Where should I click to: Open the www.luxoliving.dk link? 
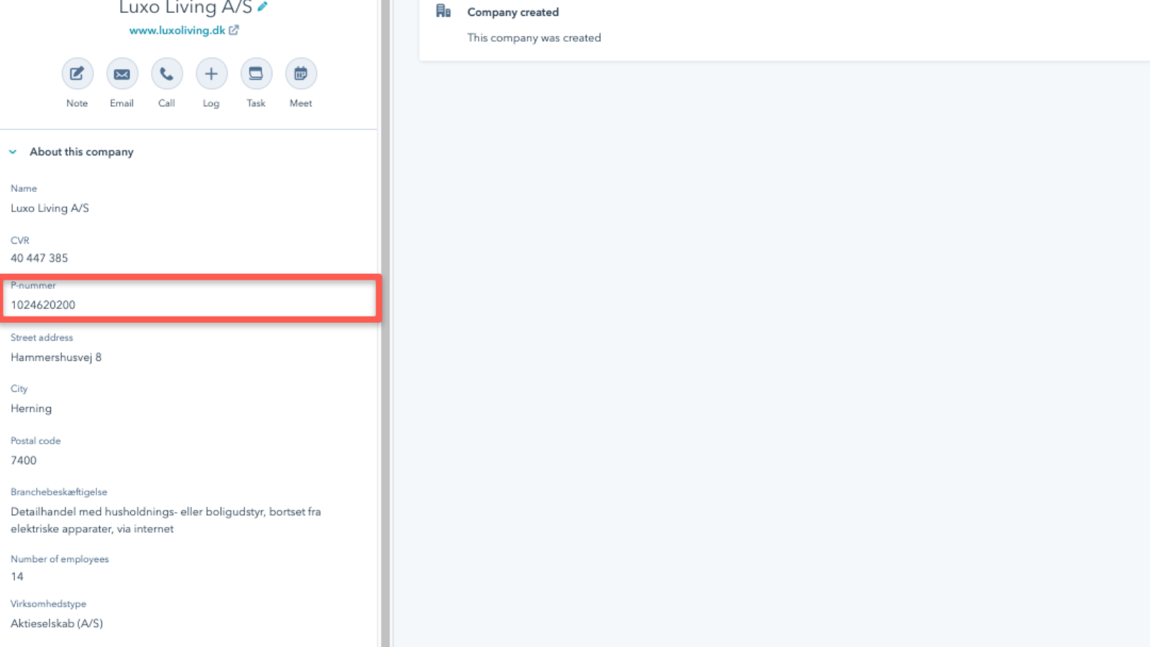(x=177, y=30)
